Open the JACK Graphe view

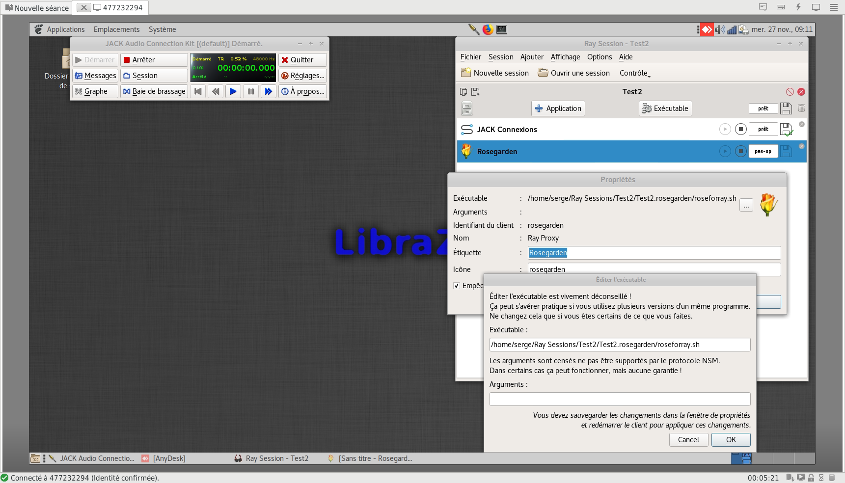95,91
